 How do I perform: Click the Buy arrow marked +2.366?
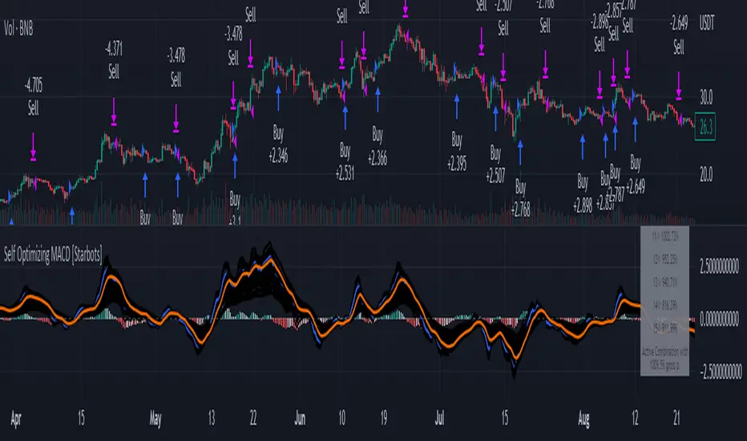click(378, 99)
